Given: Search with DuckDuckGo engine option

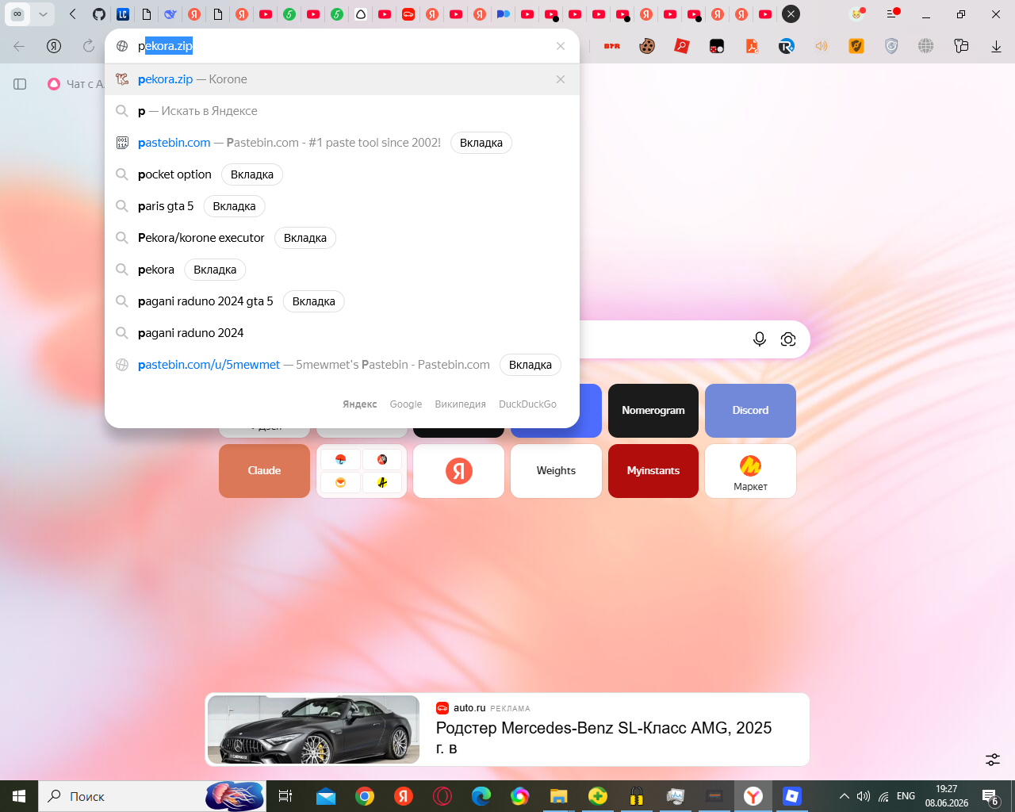Looking at the screenshot, I should click(527, 404).
